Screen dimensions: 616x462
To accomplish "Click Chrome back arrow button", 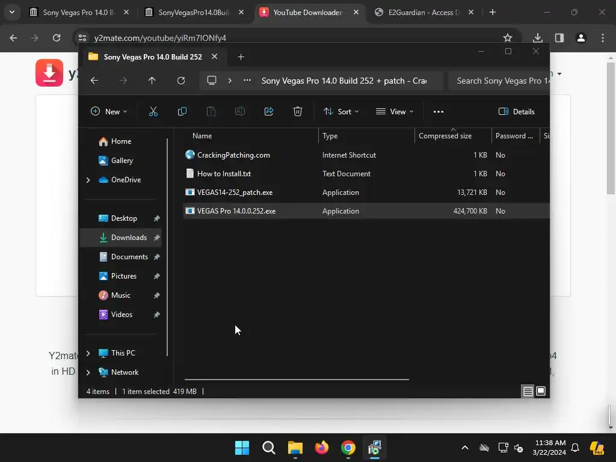I will coord(13,38).
